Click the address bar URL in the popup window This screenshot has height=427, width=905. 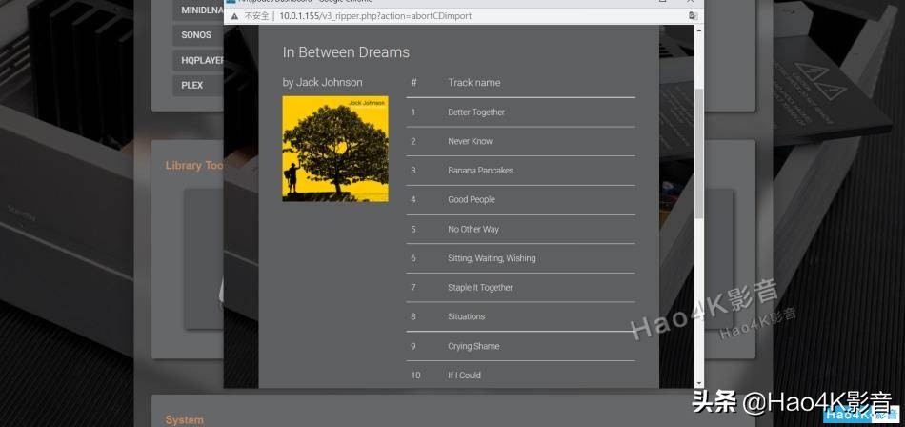pos(375,16)
